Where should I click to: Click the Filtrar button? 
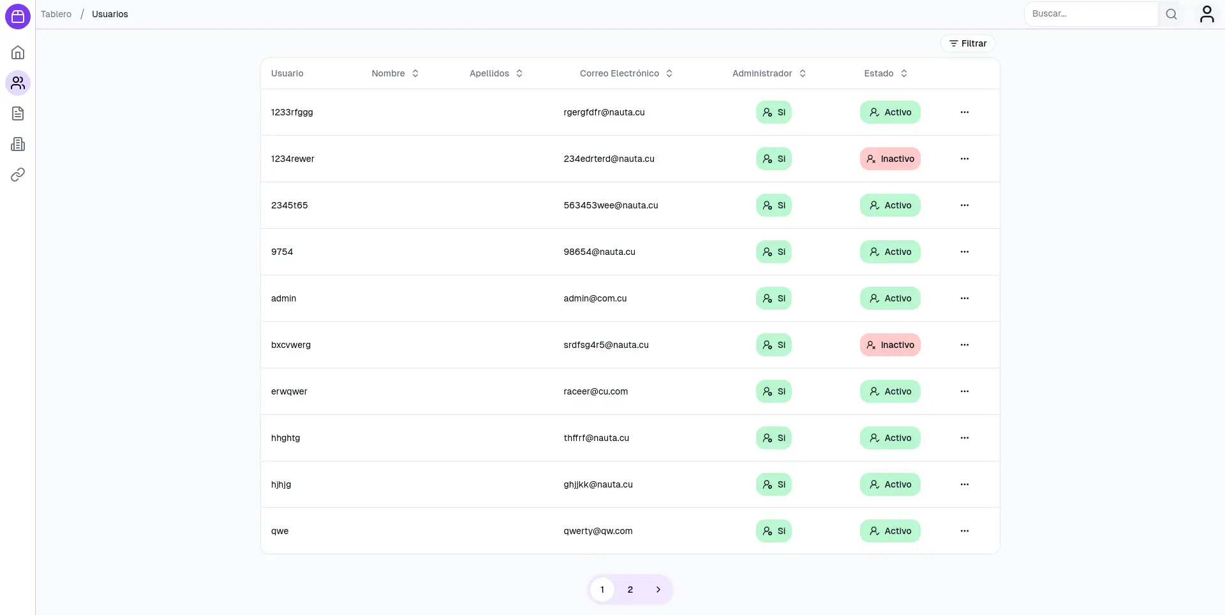click(x=968, y=43)
